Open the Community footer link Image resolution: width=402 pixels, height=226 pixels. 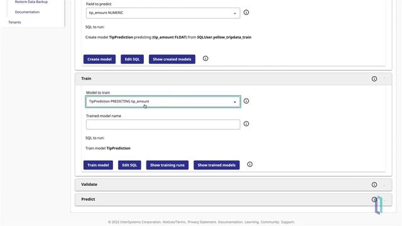click(269, 222)
